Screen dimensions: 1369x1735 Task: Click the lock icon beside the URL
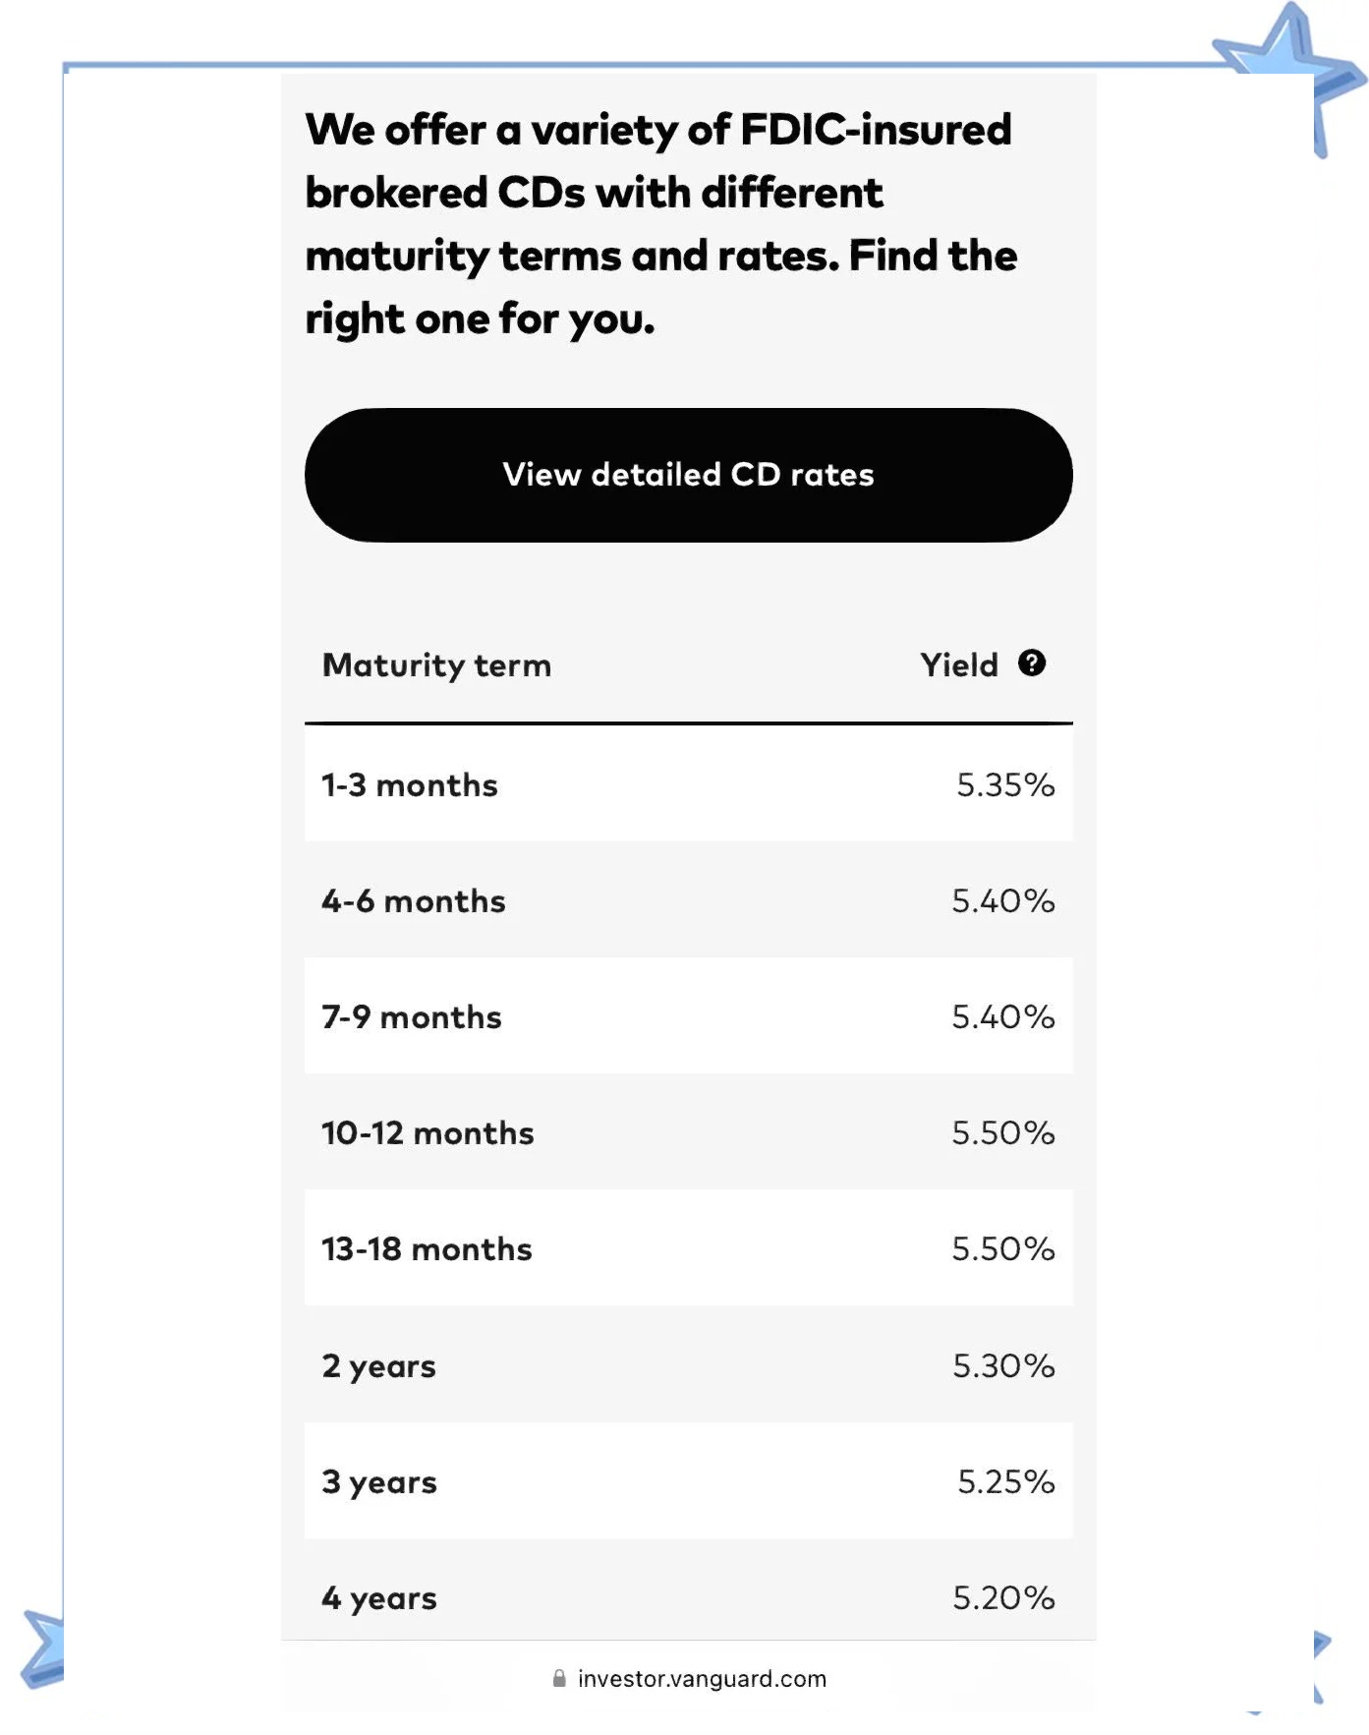click(x=559, y=1678)
